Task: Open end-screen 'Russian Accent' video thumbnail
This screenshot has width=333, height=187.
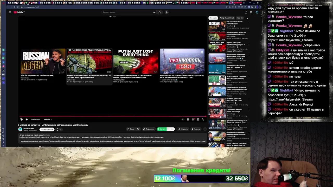Action: coord(43,61)
